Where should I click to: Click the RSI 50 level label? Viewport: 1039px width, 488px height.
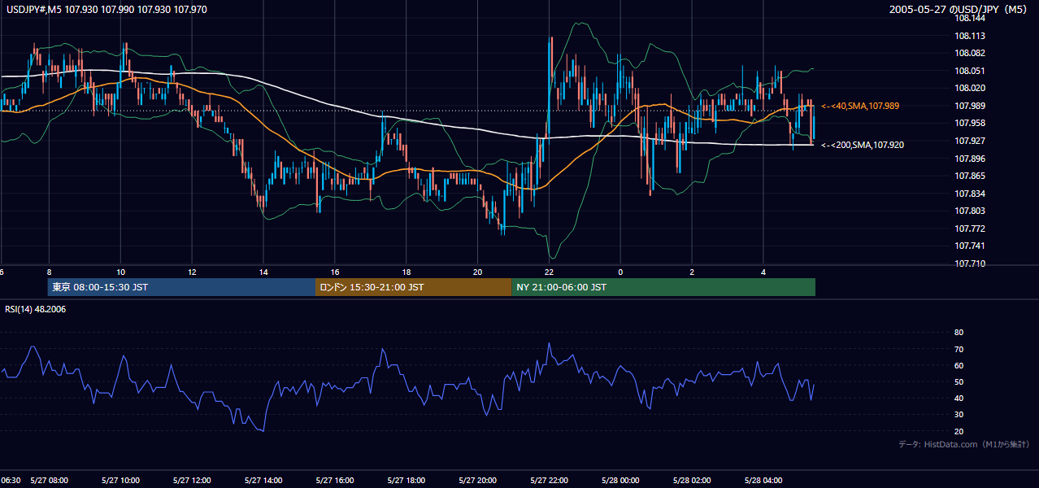tap(959, 381)
